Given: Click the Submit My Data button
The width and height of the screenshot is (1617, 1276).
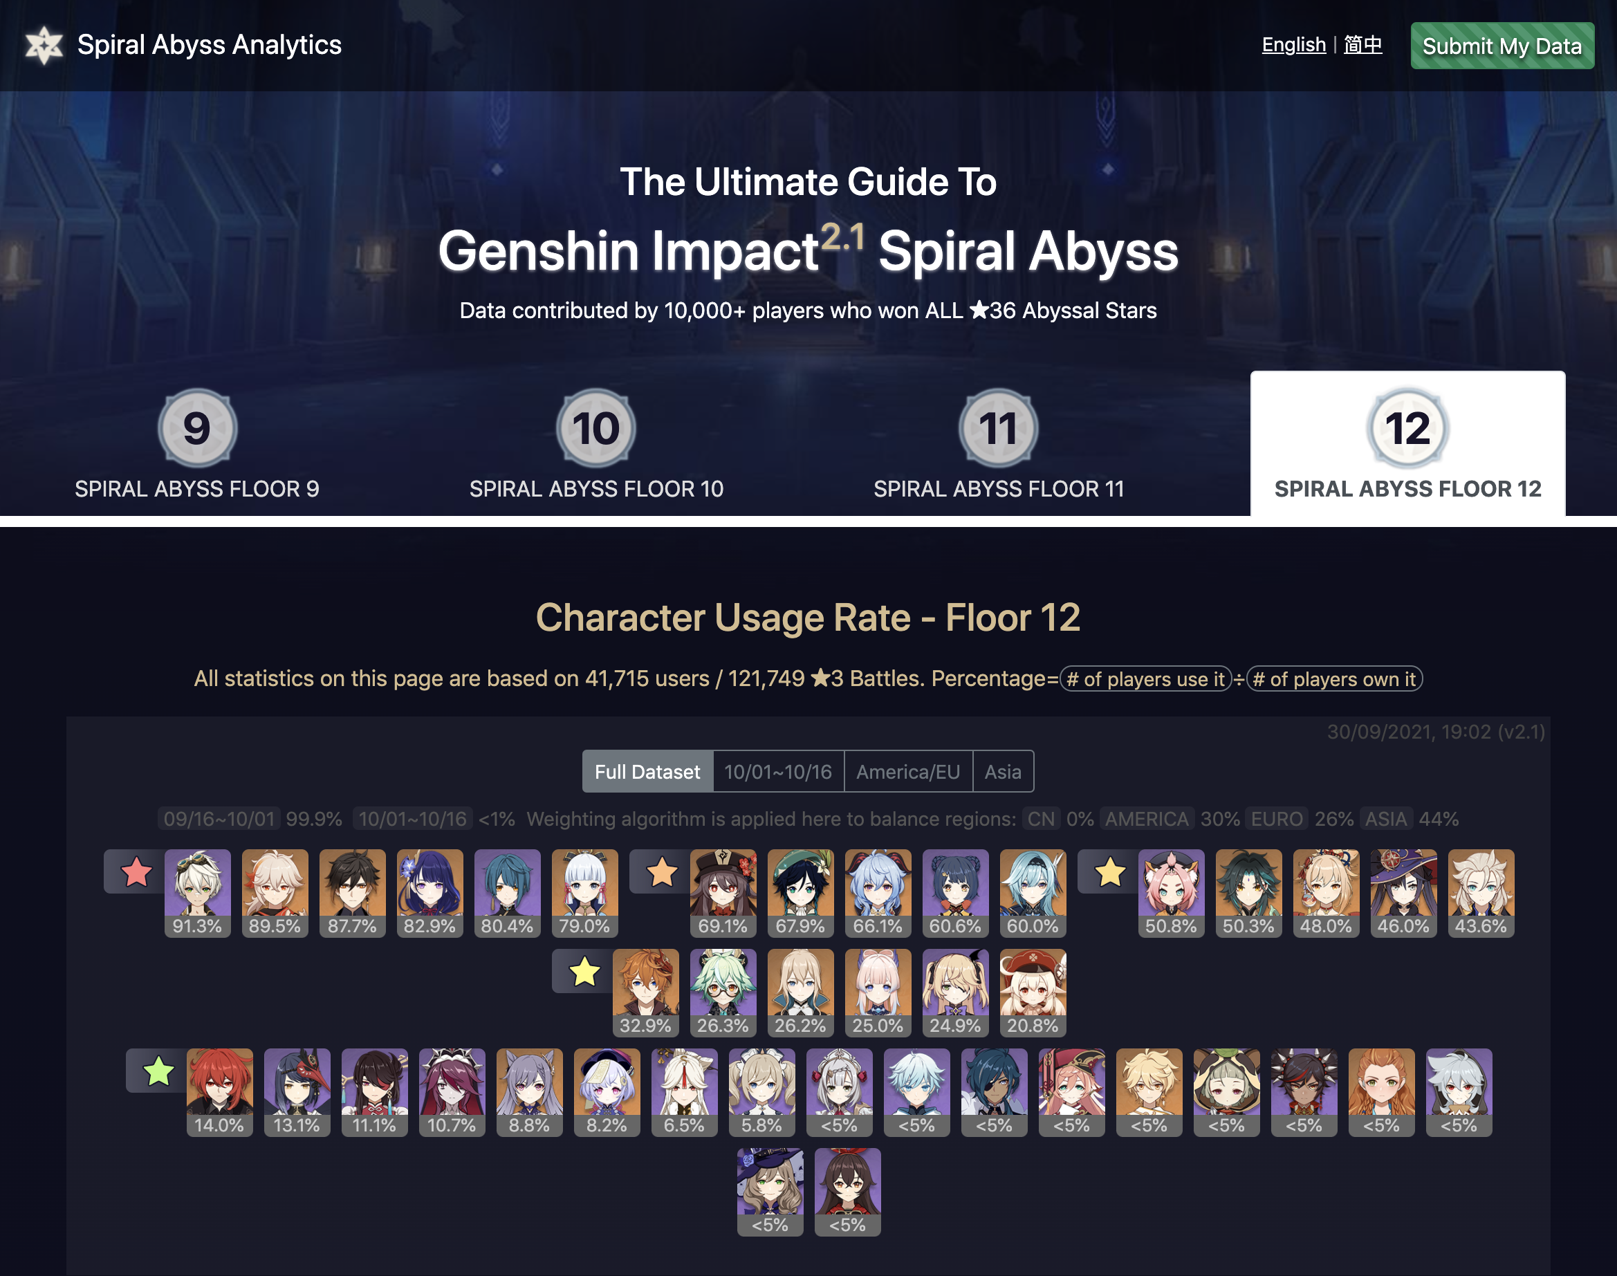Looking at the screenshot, I should click(x=1502, y=46).
